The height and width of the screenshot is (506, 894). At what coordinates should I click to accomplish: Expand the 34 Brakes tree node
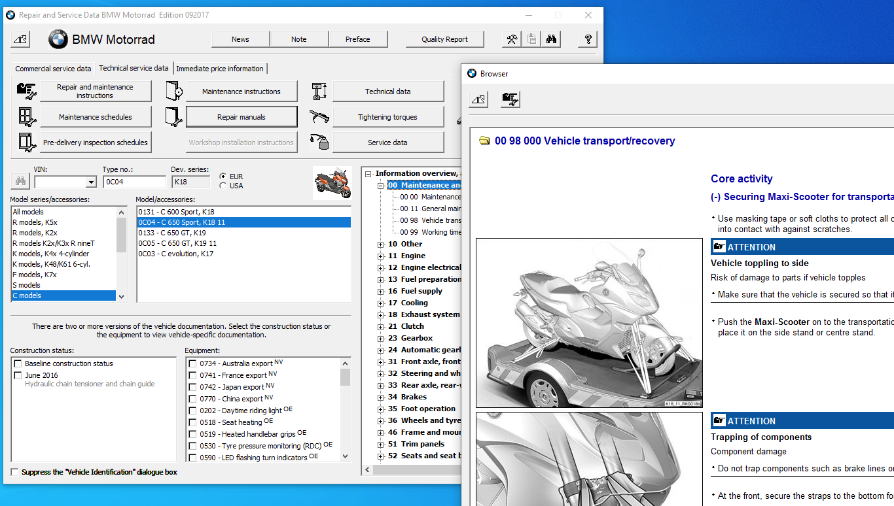pyautogui.click(x=381, y=397)
